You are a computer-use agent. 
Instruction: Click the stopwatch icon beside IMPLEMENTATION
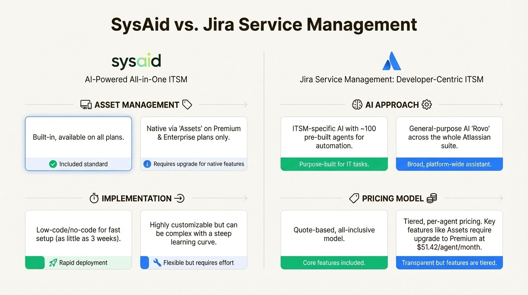coord(94,198)
